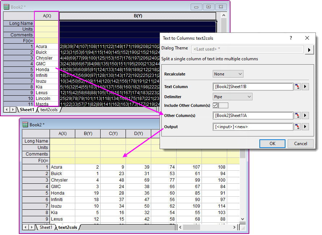This screenshot has height=235, width=322.
Task: Expand the arrow menu next to Output field
Action: pos(305,127)
